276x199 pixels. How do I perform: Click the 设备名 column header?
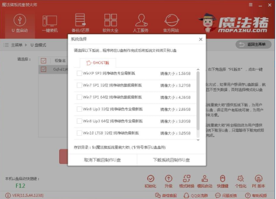pyautogui.click(x=60, y=61)
